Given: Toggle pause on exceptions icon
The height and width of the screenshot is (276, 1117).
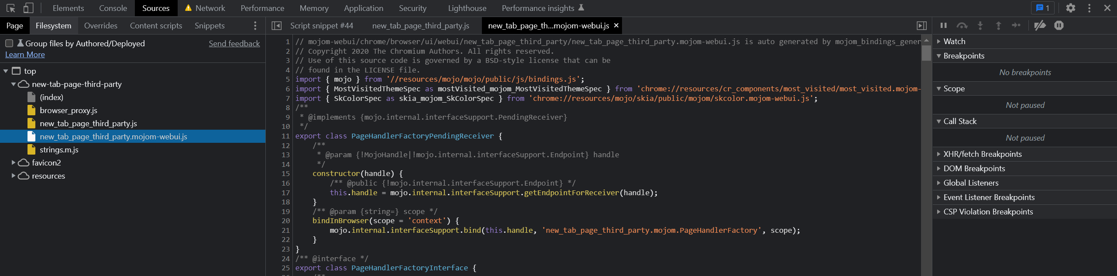Looking at the screenshot, I should point(1059,26).
